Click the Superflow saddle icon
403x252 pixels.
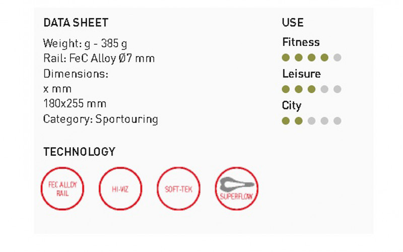(x=236, y=189)
